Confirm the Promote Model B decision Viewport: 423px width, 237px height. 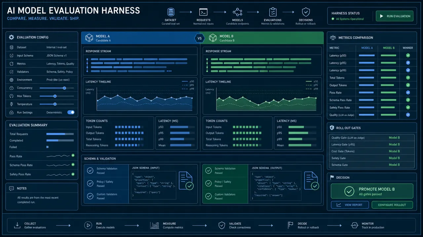(x=372, y=191)
